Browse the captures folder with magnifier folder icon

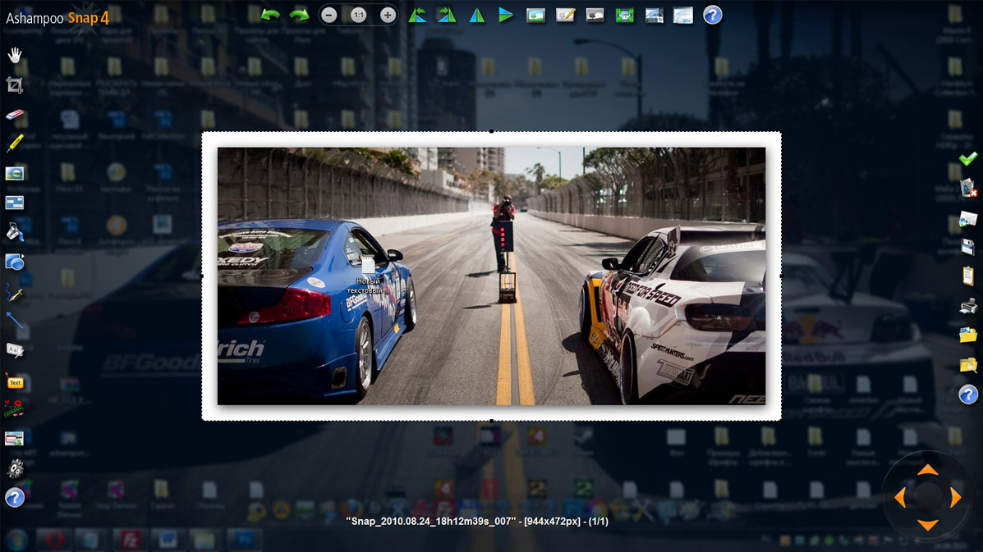coord(968,365)
